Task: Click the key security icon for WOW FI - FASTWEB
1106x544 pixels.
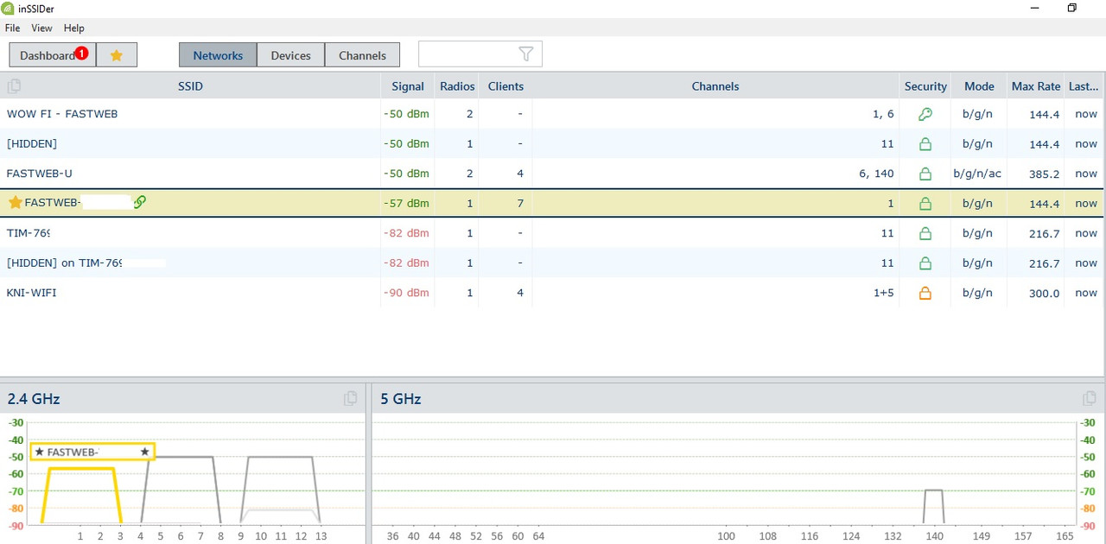Action: 925,114
